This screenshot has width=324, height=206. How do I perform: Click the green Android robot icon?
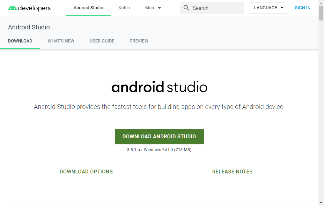[x=12, y=8]
